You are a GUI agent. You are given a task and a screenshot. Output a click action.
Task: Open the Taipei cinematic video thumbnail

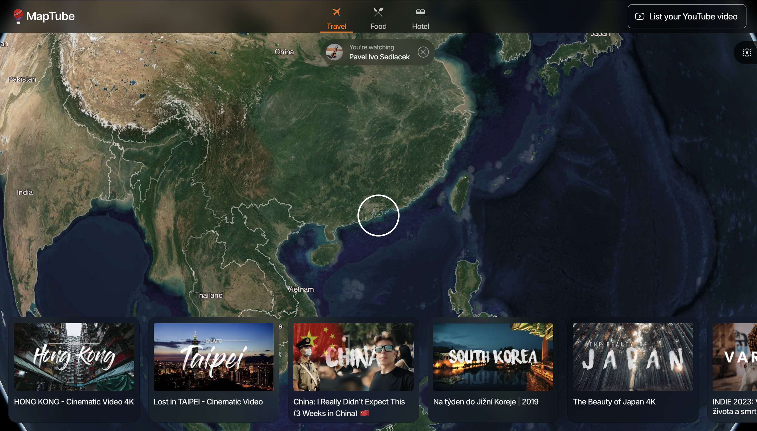[x=213, y=357]
